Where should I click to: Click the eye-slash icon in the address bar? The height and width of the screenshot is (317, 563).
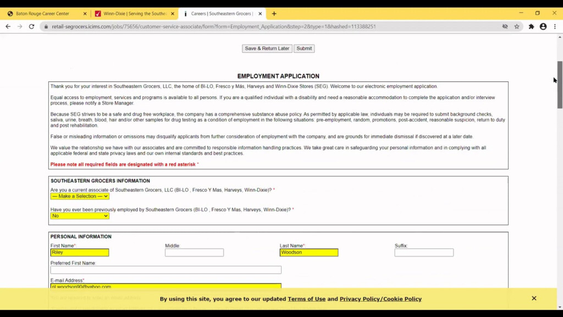[x=505, y=26]
